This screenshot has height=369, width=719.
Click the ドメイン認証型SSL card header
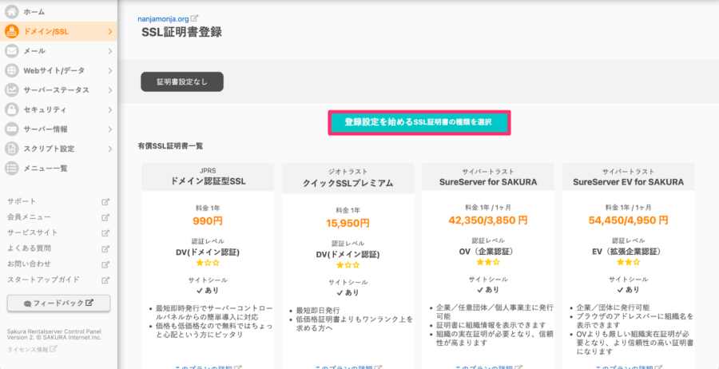(208, 177)
